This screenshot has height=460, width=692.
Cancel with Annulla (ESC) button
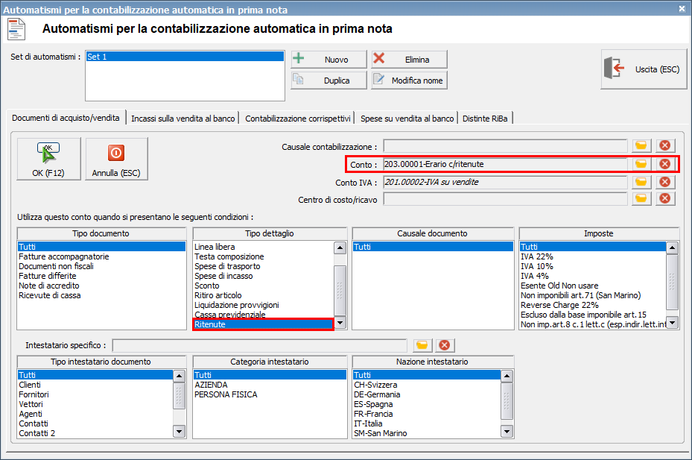[116, 159]
